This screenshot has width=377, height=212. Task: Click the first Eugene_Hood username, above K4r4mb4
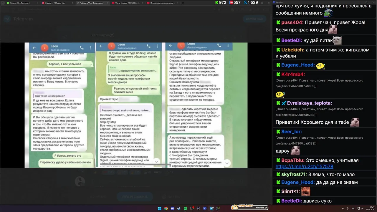tap(298, 65)
